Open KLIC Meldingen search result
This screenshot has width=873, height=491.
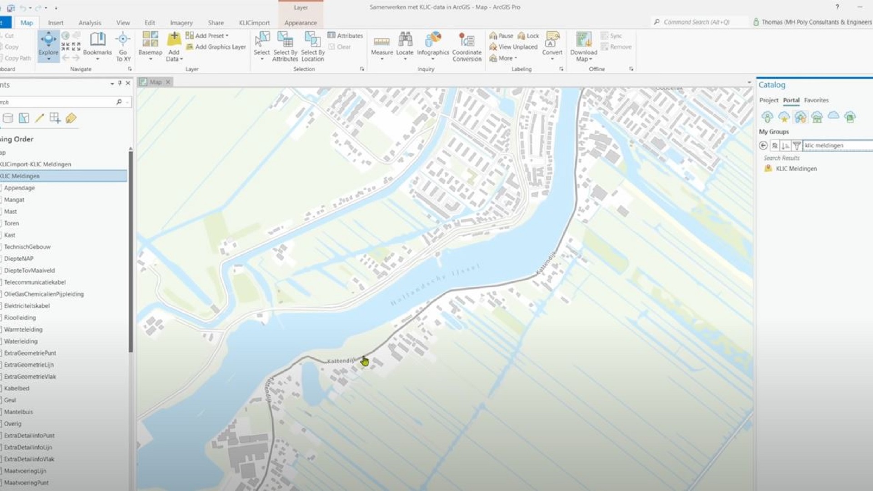[796, 169]
